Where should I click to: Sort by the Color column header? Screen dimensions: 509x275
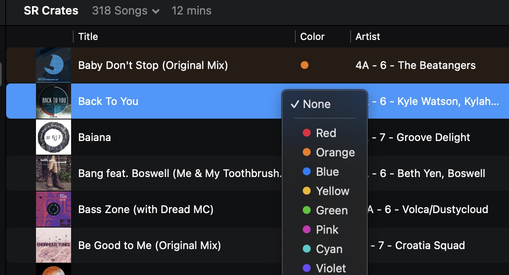tap(312, 36)
